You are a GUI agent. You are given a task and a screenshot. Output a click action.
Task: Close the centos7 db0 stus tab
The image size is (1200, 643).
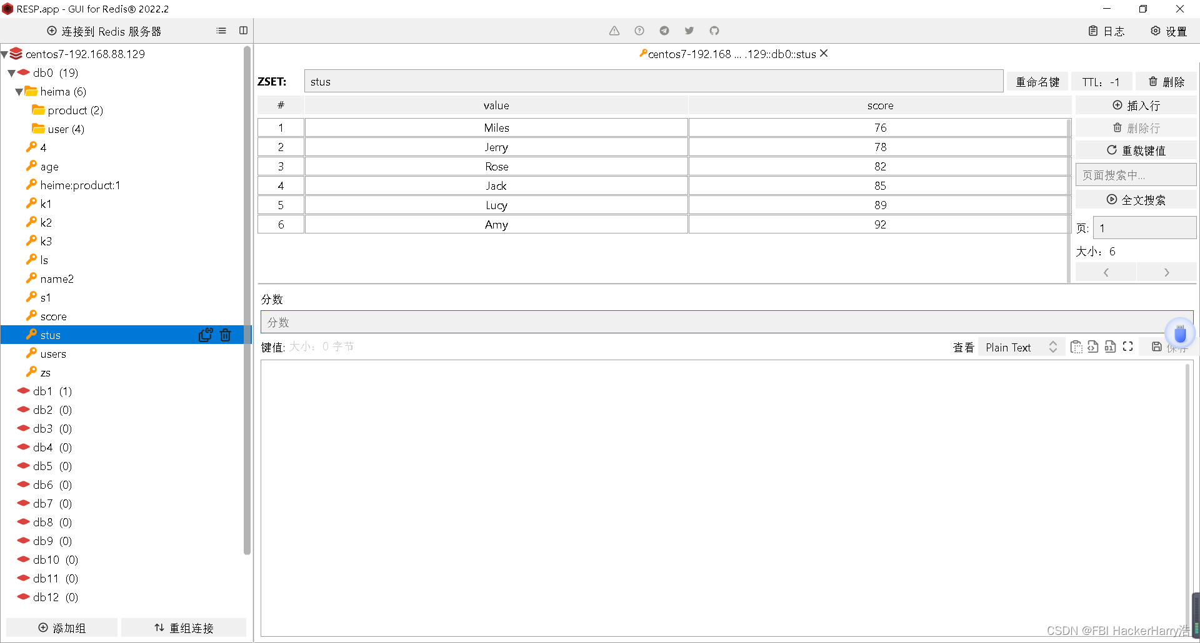point(824,54)
